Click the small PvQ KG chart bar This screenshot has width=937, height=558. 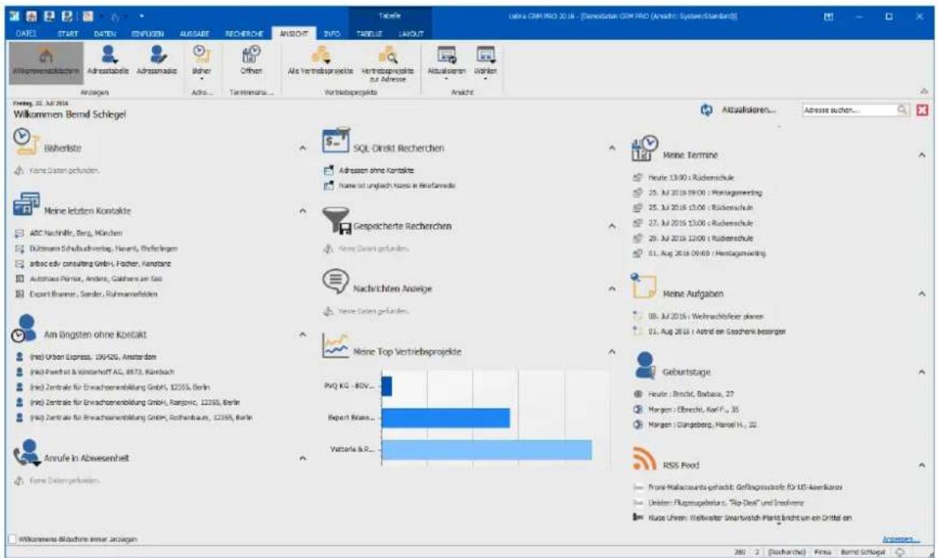tap(386, 387)
